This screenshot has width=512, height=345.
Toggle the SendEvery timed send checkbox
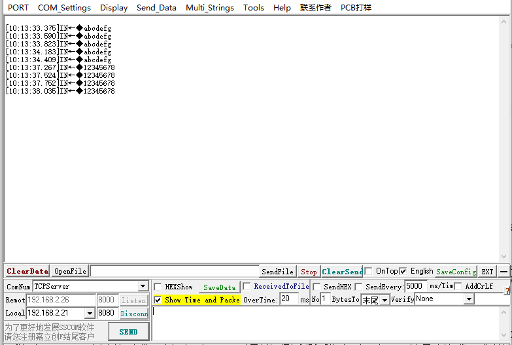(x=358, y=287)
